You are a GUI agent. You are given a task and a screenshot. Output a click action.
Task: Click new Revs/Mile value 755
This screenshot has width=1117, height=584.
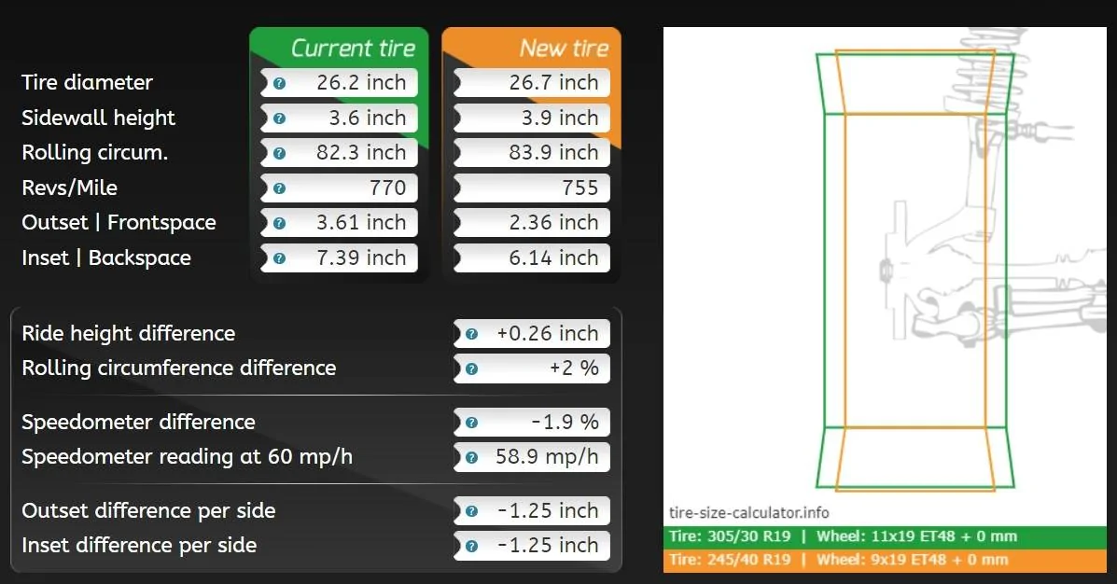coord(532,188)
